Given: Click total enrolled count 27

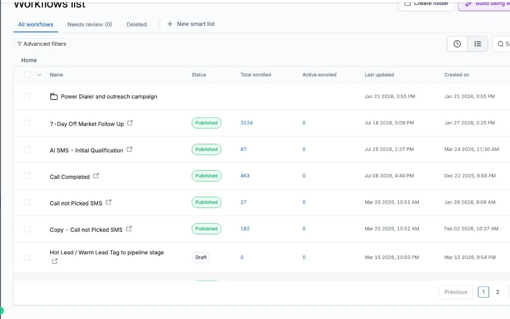Looking at the screenshot, I should pyautogui.click(x=244, y=202).
